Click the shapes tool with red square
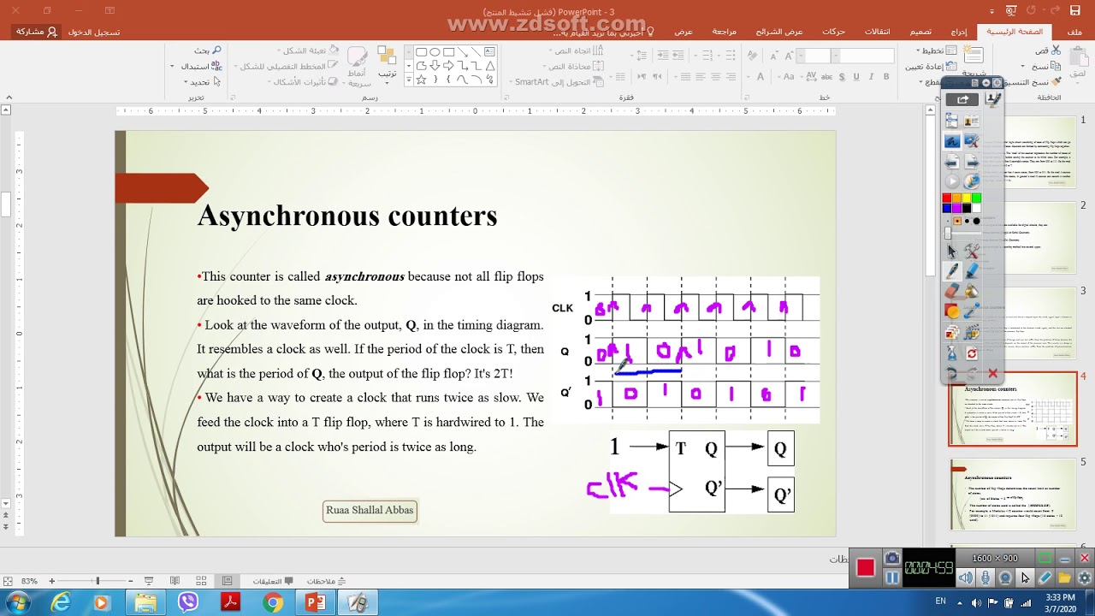The width and height of the screenshot is (1095, 616). 951,311
